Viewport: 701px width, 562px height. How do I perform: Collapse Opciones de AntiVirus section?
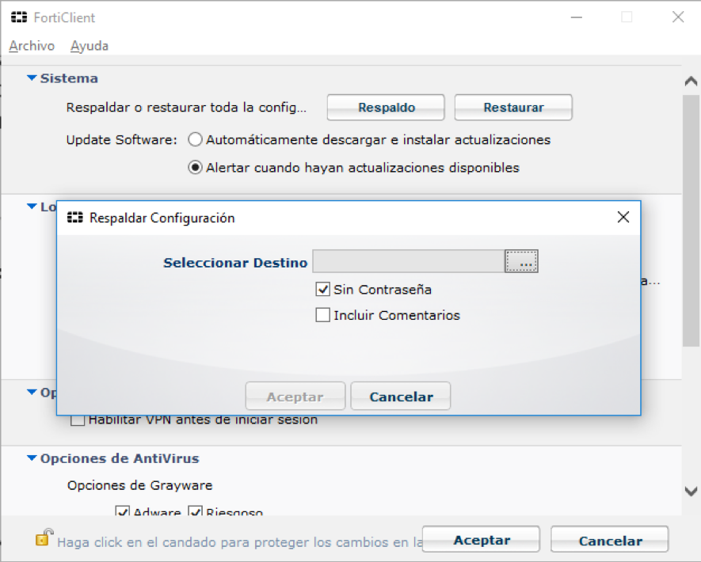32,458
